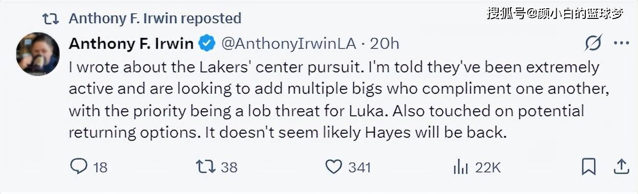The image size is (638, 194).
Task: Open the Grok slashed-circle icon
Action: pyautogui.click(x=593, y=44)
